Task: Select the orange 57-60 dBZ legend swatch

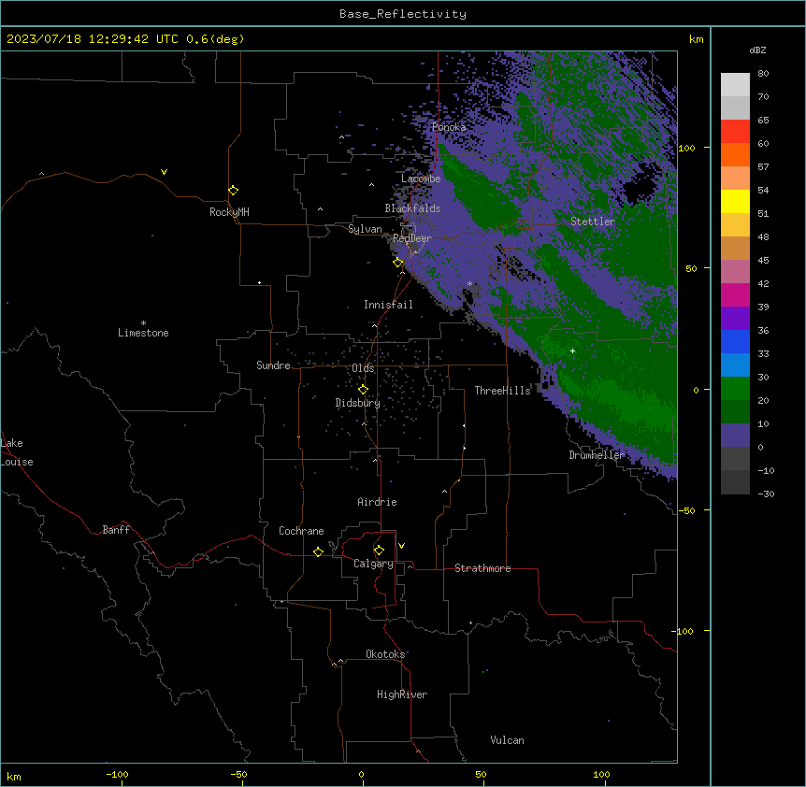Action: click(735, 154)
